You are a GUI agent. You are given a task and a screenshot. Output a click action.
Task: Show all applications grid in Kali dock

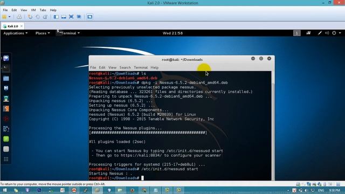pos(6,159)
